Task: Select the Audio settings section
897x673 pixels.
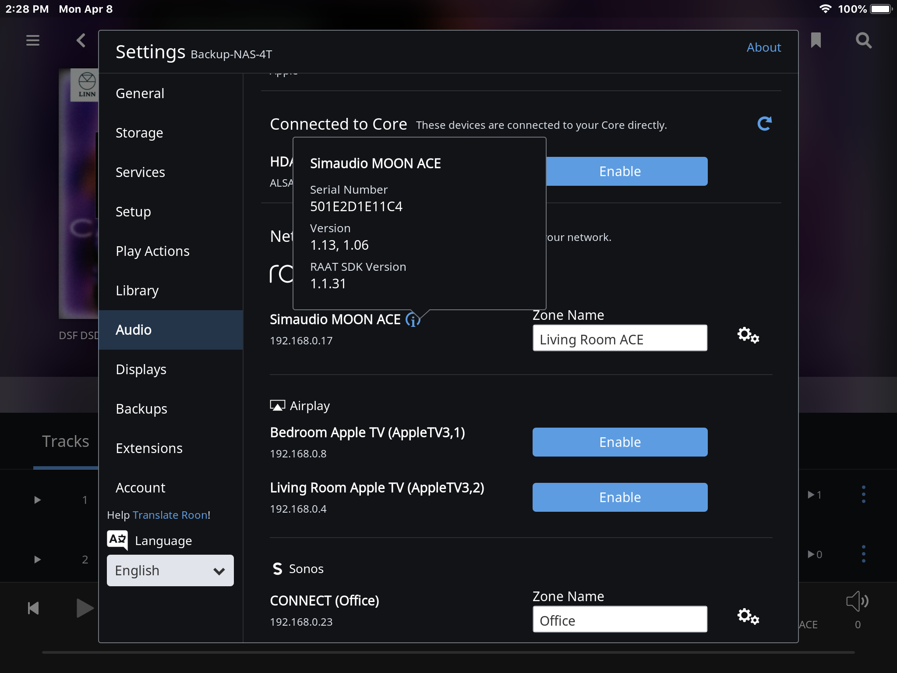Action: pyautogui.click(x=171, y=330)
